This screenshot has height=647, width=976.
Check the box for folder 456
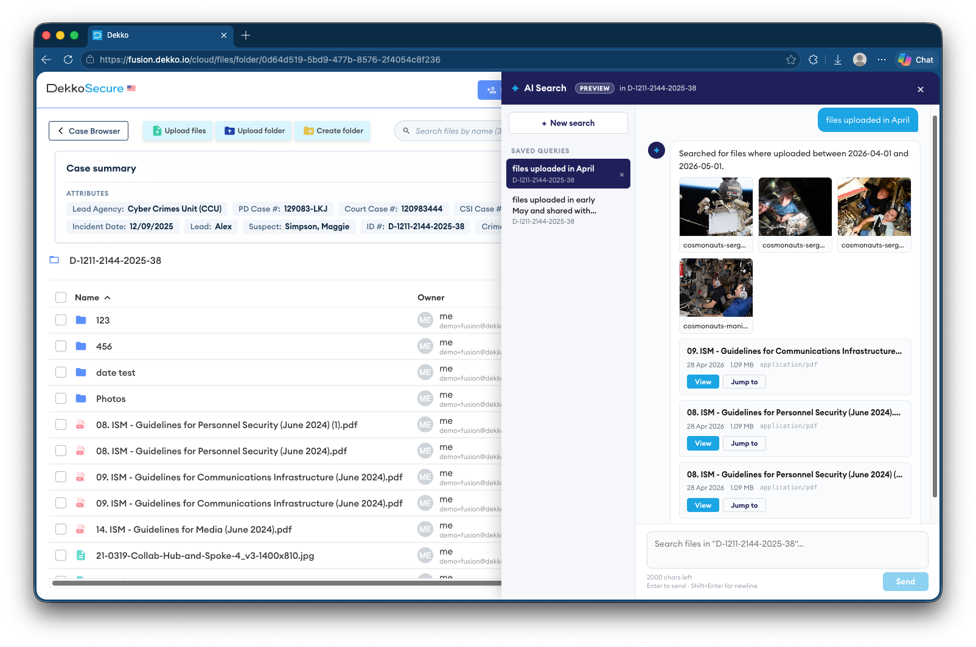[61, 346]
